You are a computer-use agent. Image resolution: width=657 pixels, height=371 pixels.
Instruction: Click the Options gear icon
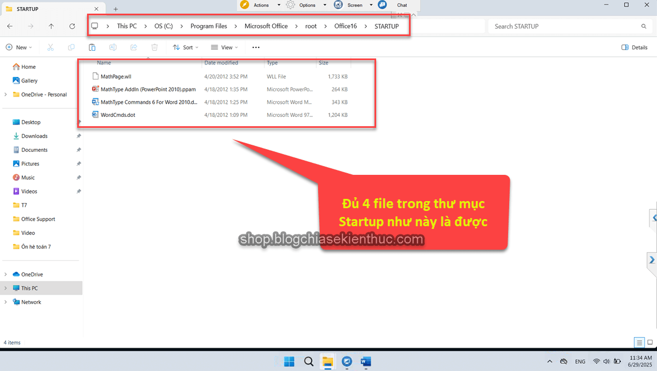pyautogui.click(x=290, y=5)
